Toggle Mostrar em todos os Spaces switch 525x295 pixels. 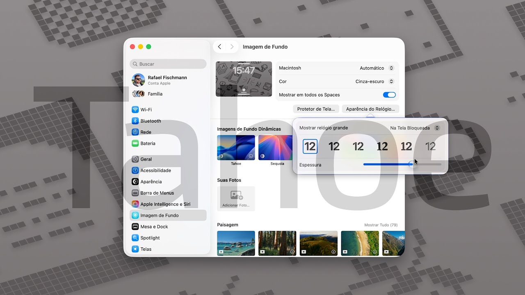pyautogui.click(x=389, y=95)
